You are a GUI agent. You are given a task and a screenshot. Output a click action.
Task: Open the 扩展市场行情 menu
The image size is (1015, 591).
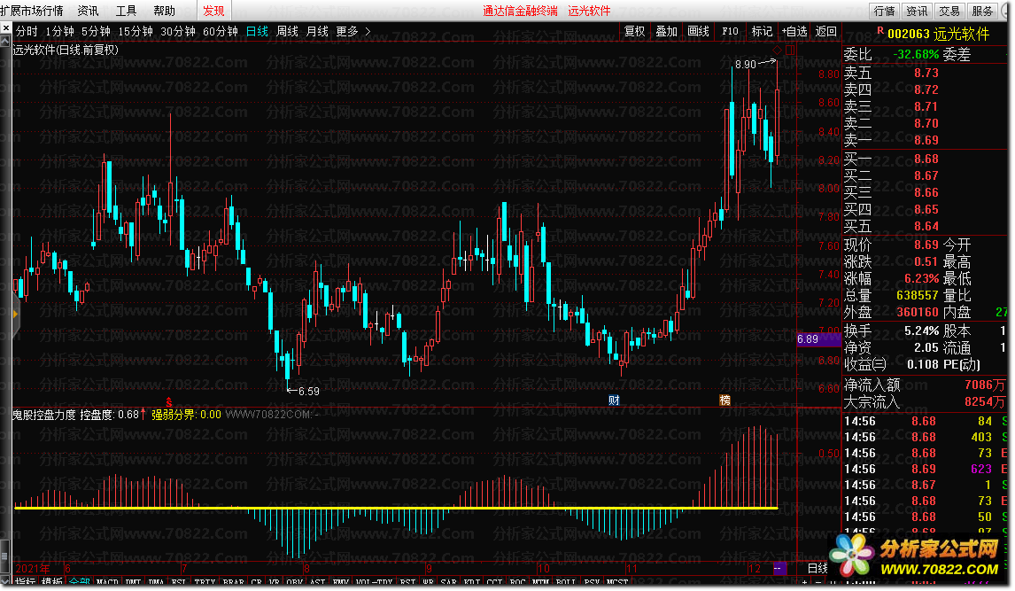(32, 11)
